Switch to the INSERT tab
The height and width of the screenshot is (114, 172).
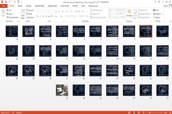[x=20, y=6]
